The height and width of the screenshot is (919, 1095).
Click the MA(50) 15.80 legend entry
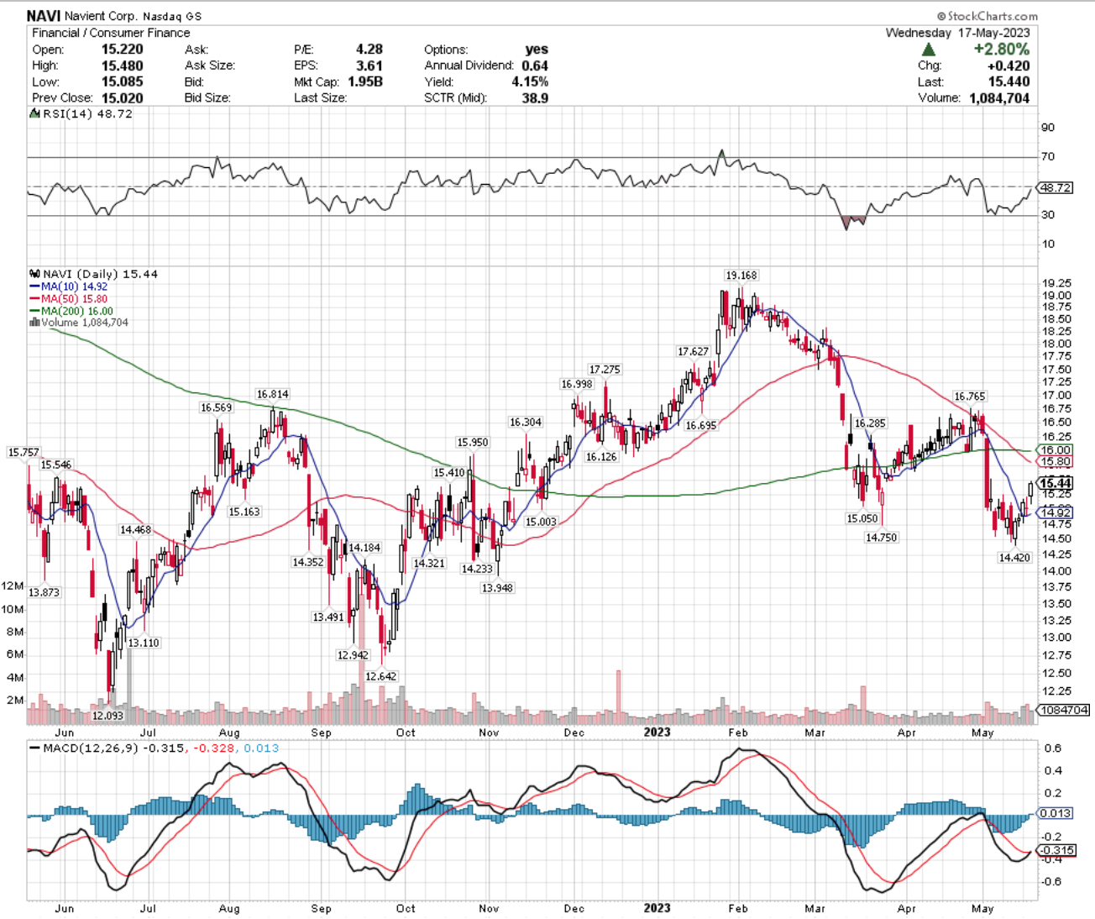point(71,298)
